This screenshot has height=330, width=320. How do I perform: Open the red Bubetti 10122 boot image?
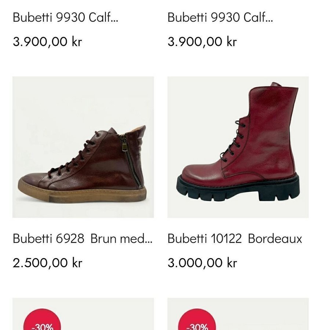[238, 147]
